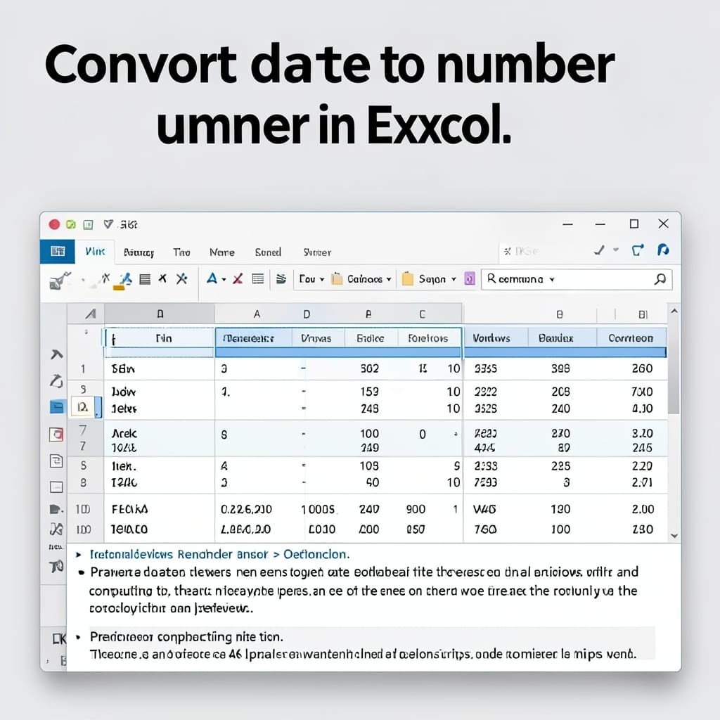Click the red X icon in toolbar
The image size is (720, 720).
pyautogui.click(x=238, y=278)
